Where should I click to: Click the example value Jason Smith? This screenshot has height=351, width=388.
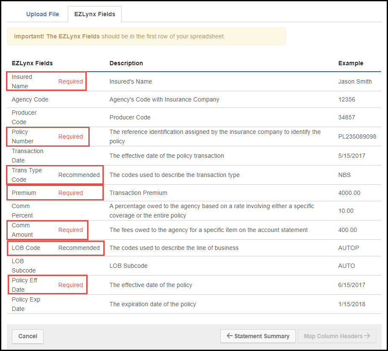tap(355, 81)
